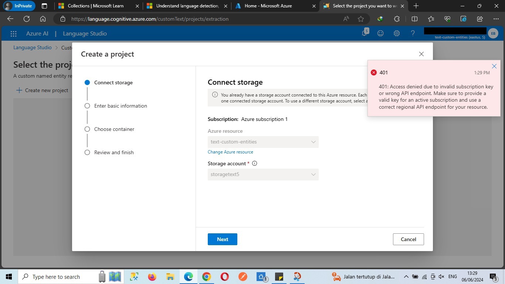Add this page to favorites star
This screenshot has height=284, width=505.
[361, 19]
